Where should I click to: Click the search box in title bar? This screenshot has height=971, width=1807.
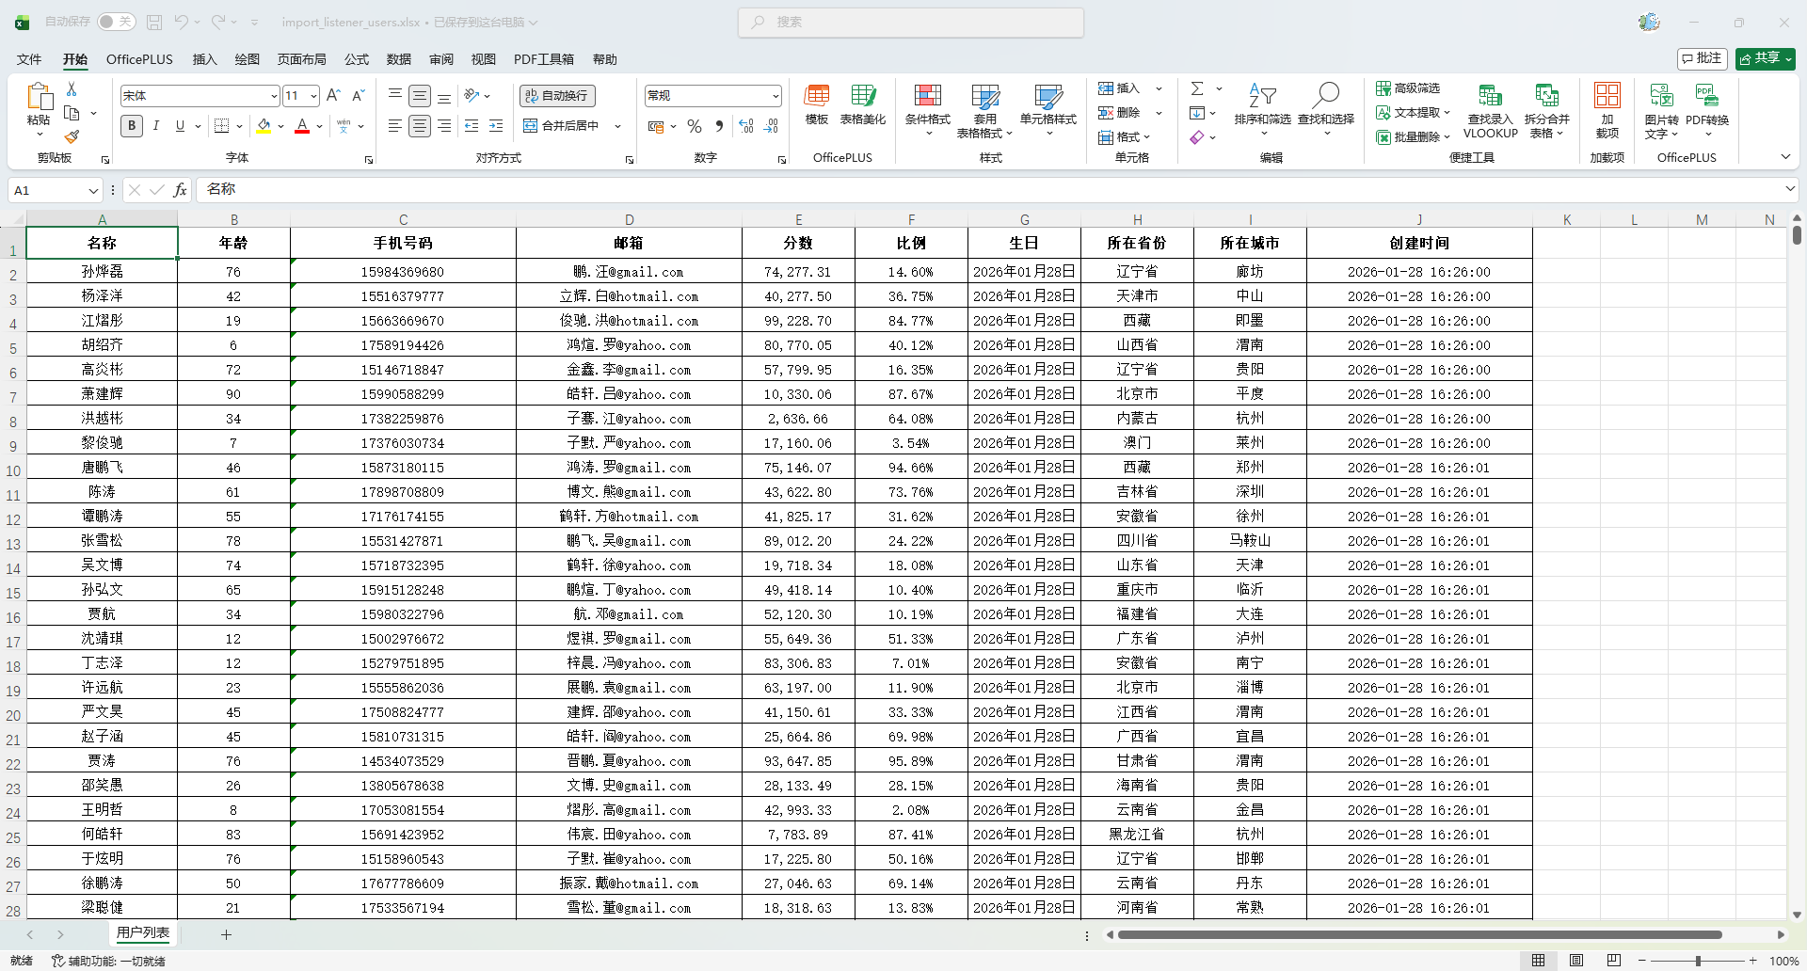tap(911, 22)
